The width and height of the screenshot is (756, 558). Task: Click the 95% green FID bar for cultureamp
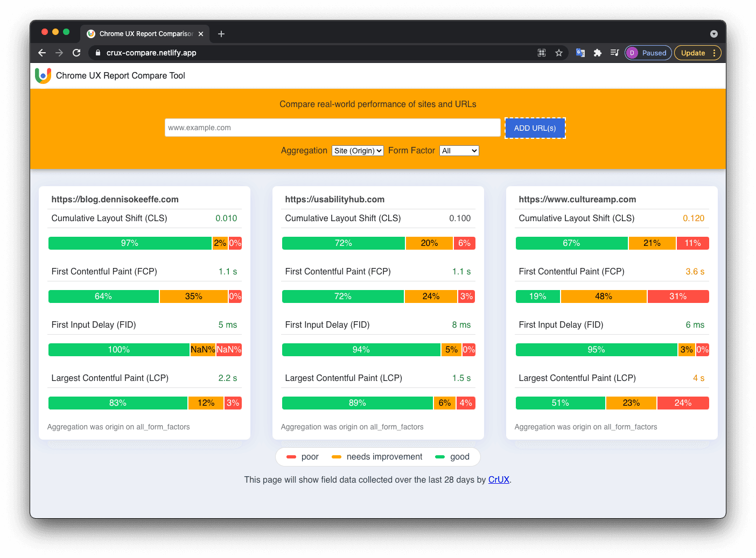point(597,350)
